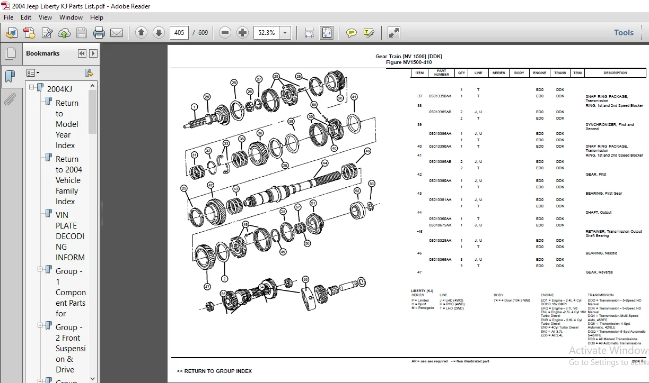
Task: Zoom out with the minus button
Action: coord(225,33)
